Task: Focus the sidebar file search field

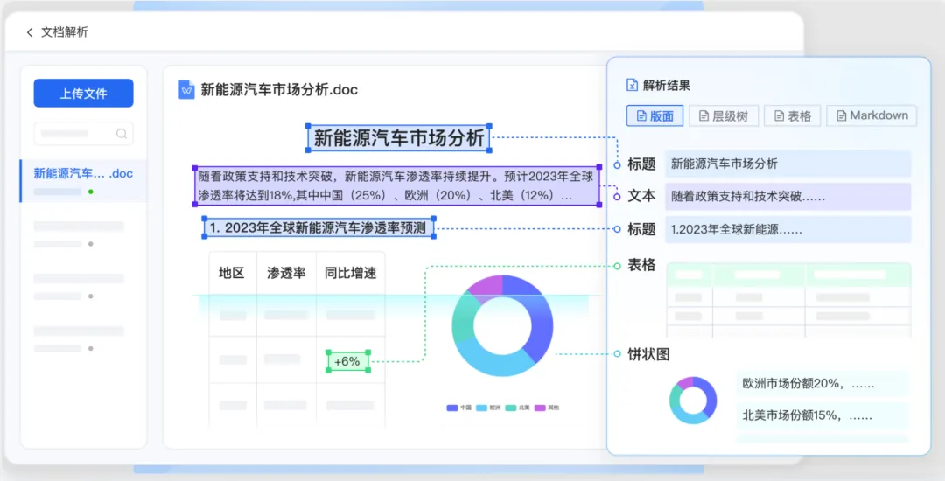Action: pyautogui.click(x=83, y=134)
